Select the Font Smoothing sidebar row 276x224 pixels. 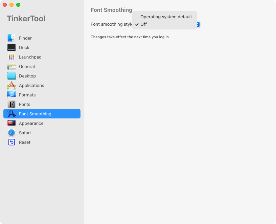42,114
